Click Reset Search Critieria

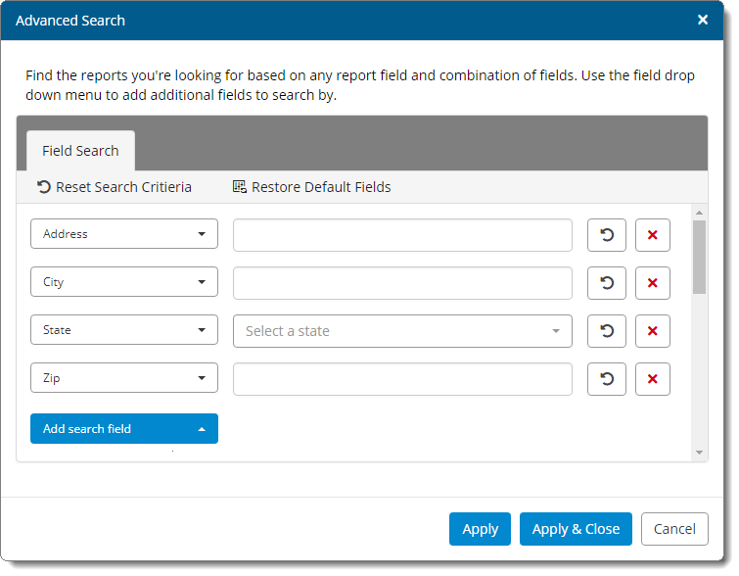coord(115,187)
